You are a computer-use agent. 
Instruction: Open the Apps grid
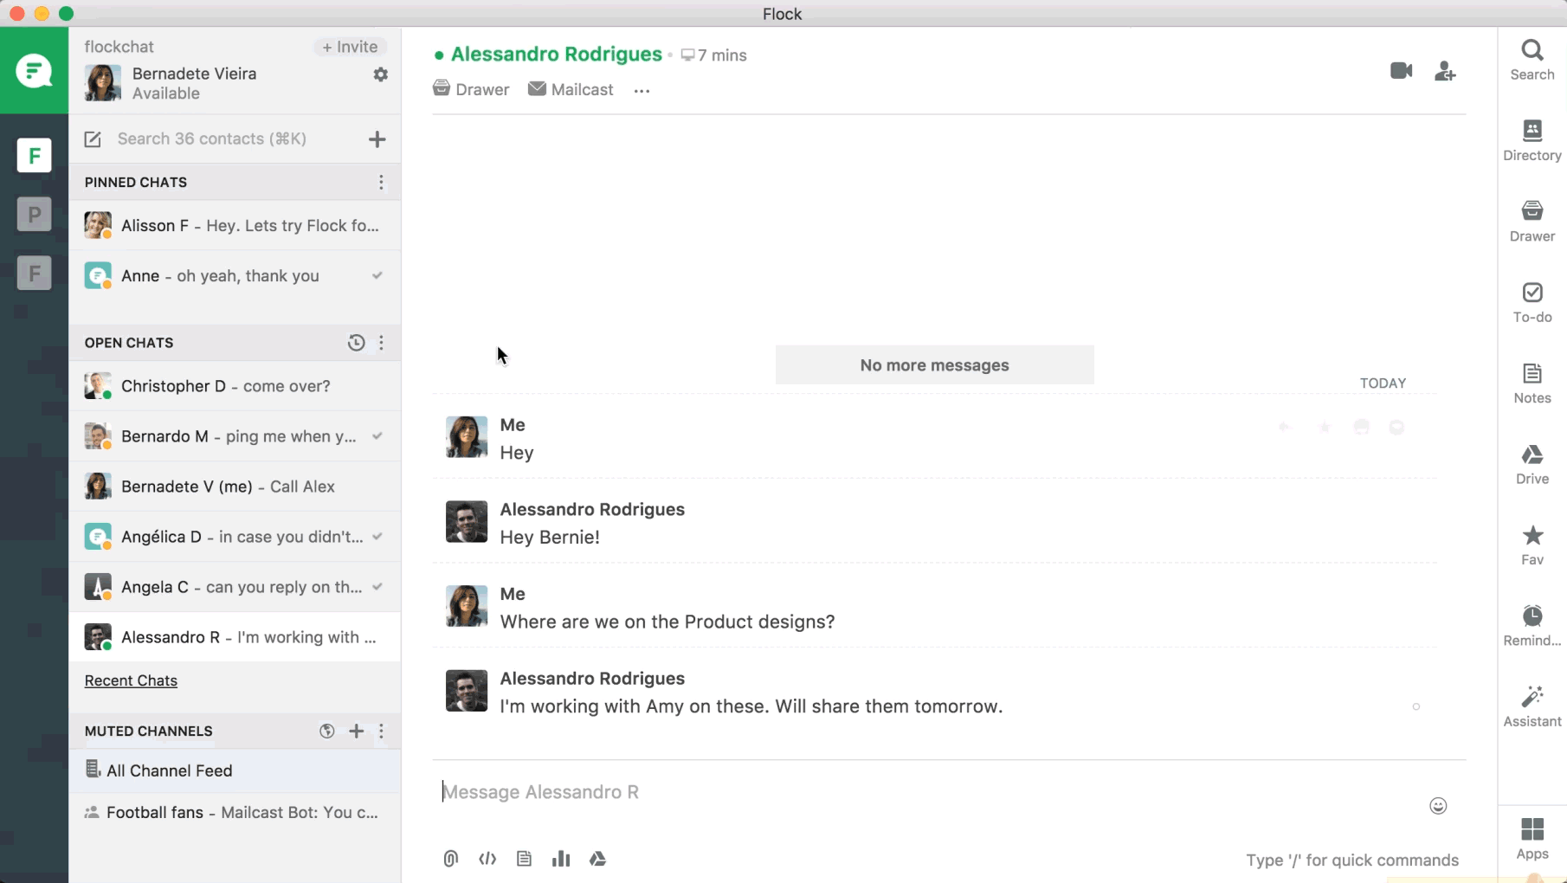[x=1532, y=840]
